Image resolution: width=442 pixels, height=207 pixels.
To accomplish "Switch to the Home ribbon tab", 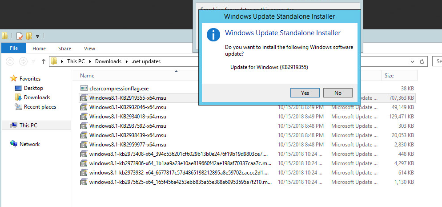I will tap(39, 49).
